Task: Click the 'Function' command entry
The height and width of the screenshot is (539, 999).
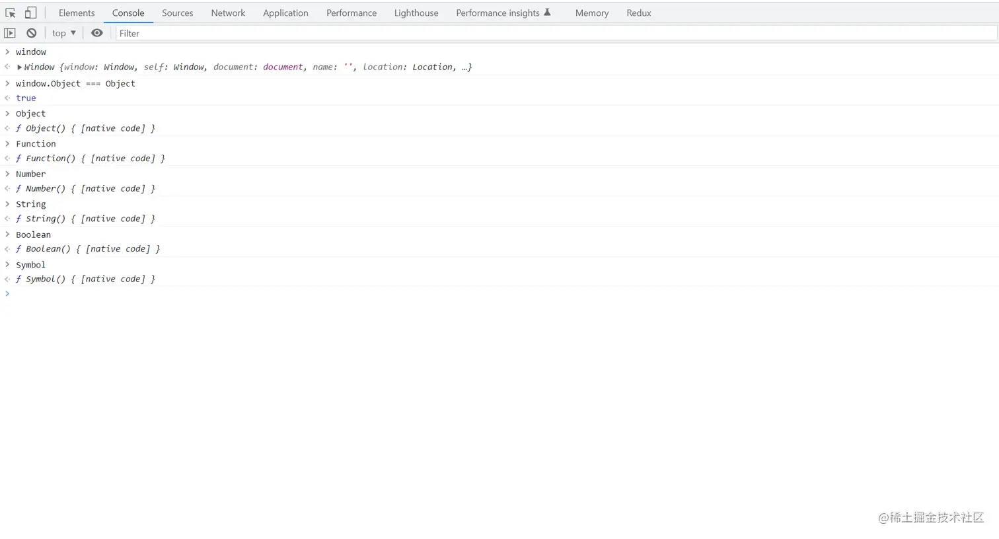Action: pyautogui.click(x=36, y=144)
